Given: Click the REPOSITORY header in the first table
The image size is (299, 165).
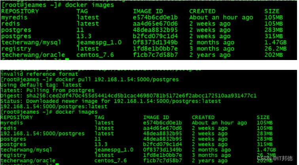Looking at the screenshot, I should pos(20,11).
